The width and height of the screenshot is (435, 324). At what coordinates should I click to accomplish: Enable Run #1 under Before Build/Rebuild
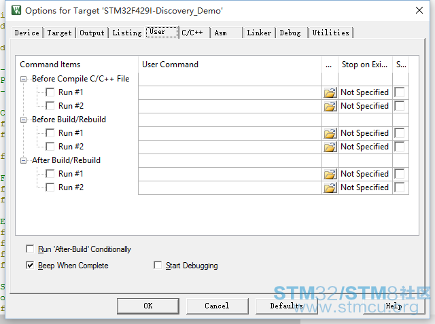[50, 133]
